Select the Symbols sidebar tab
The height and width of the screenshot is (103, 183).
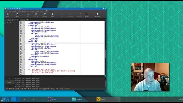(11, 20)
